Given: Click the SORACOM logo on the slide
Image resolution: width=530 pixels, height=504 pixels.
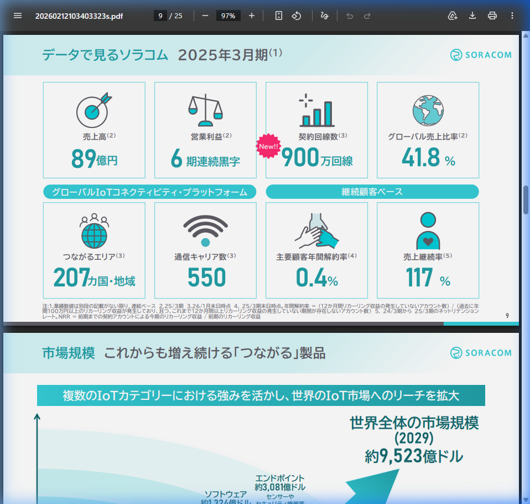Looking at the screenshot, I should [x=480, y=55].
